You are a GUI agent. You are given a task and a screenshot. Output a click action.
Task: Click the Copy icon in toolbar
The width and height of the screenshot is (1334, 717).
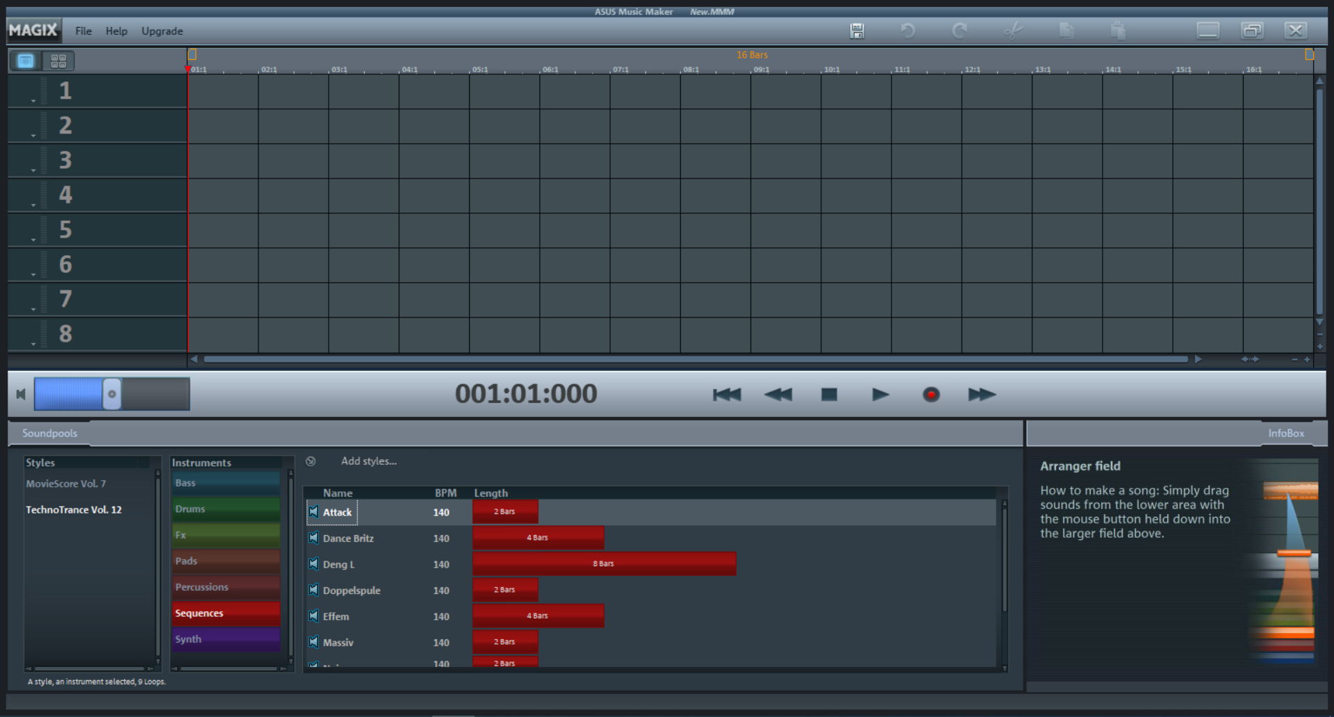coord(1066,31)
